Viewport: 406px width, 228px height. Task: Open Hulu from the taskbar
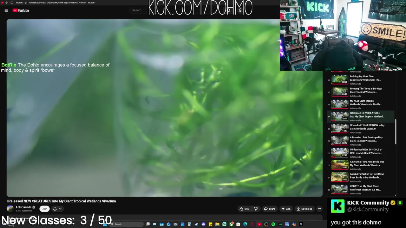pos(280,224)
